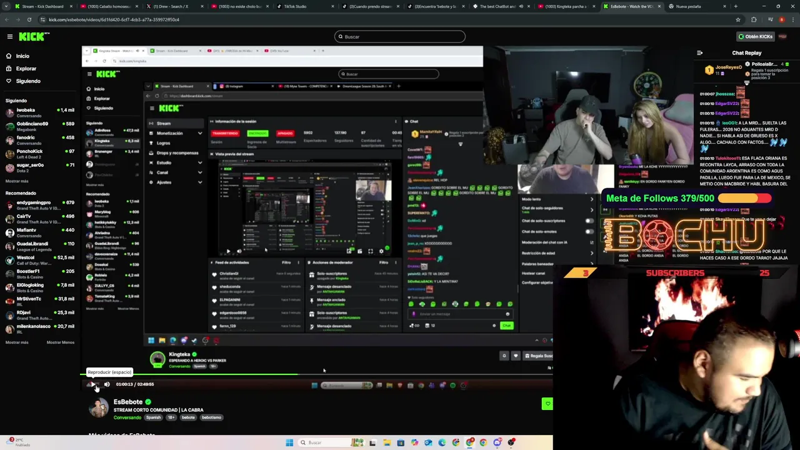Open weather widget showing 21°C Nublado
This screenshot has height=450, width=800.
pos(17,442)
